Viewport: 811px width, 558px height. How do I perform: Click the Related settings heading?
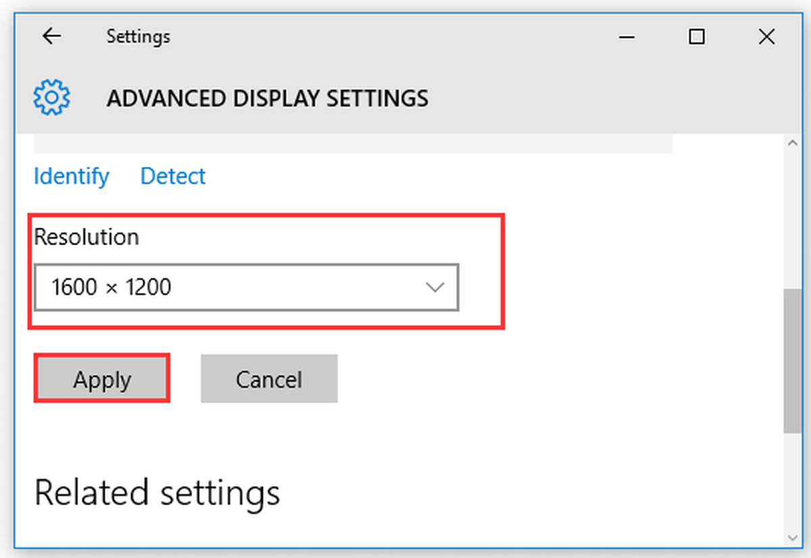157,492
